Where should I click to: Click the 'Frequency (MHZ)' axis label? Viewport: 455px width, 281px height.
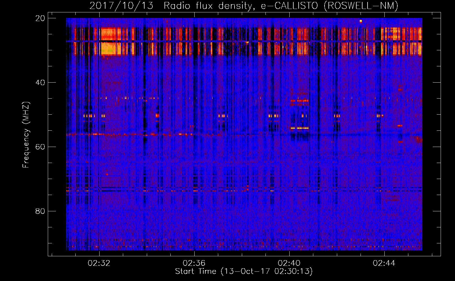pyautogui.click(x=26, y=135)
